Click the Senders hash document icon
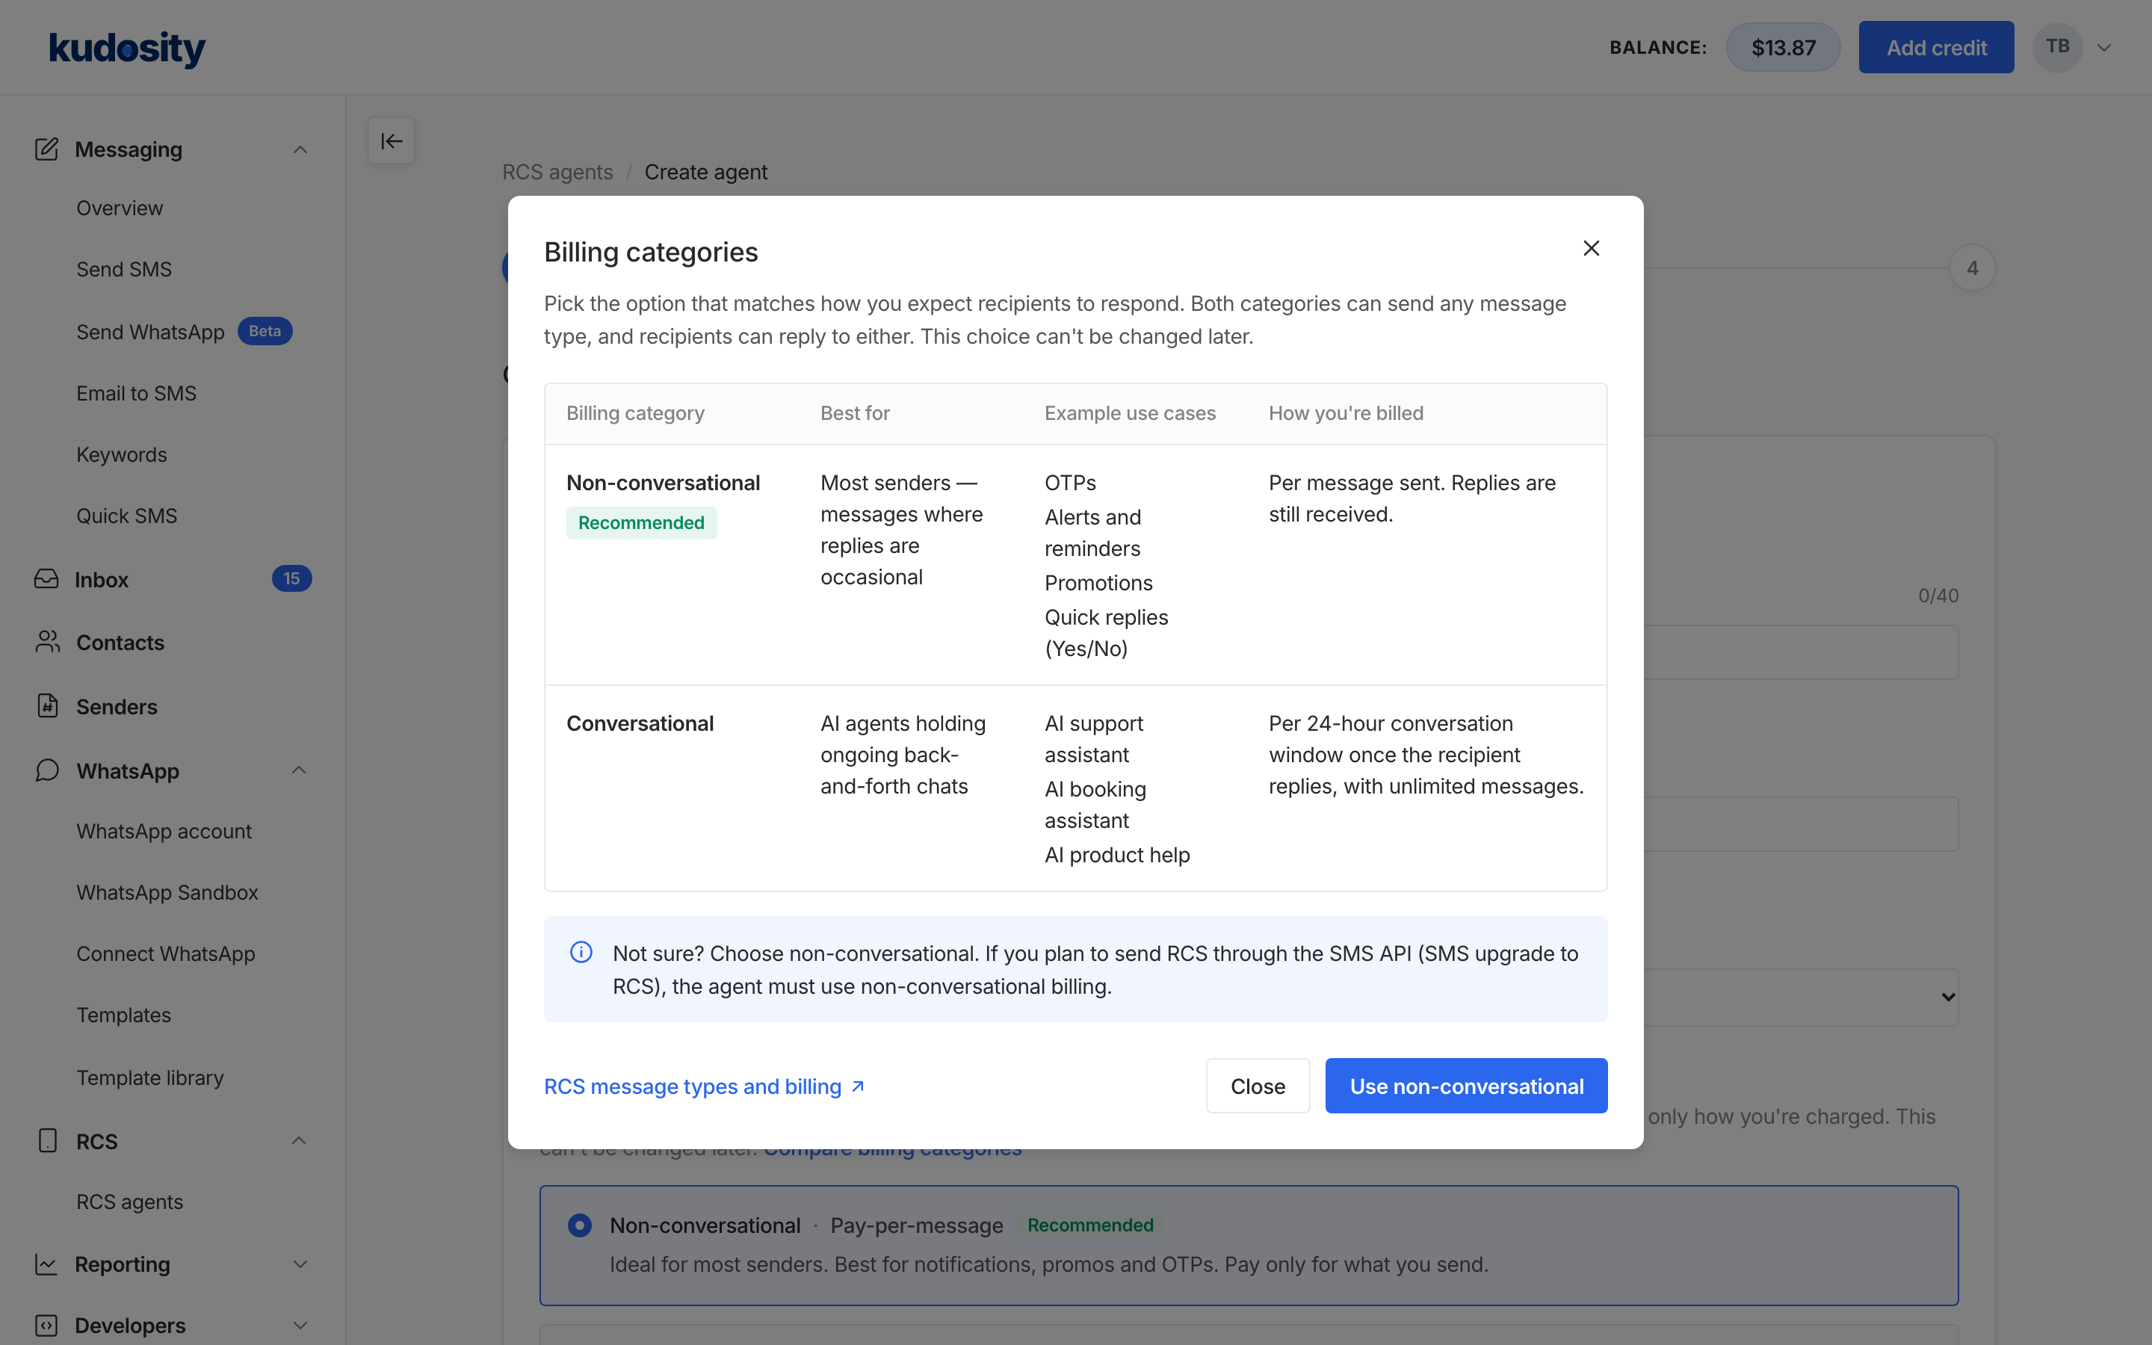This screenshot has width=2152, height=1345. (x=47, y=705)
